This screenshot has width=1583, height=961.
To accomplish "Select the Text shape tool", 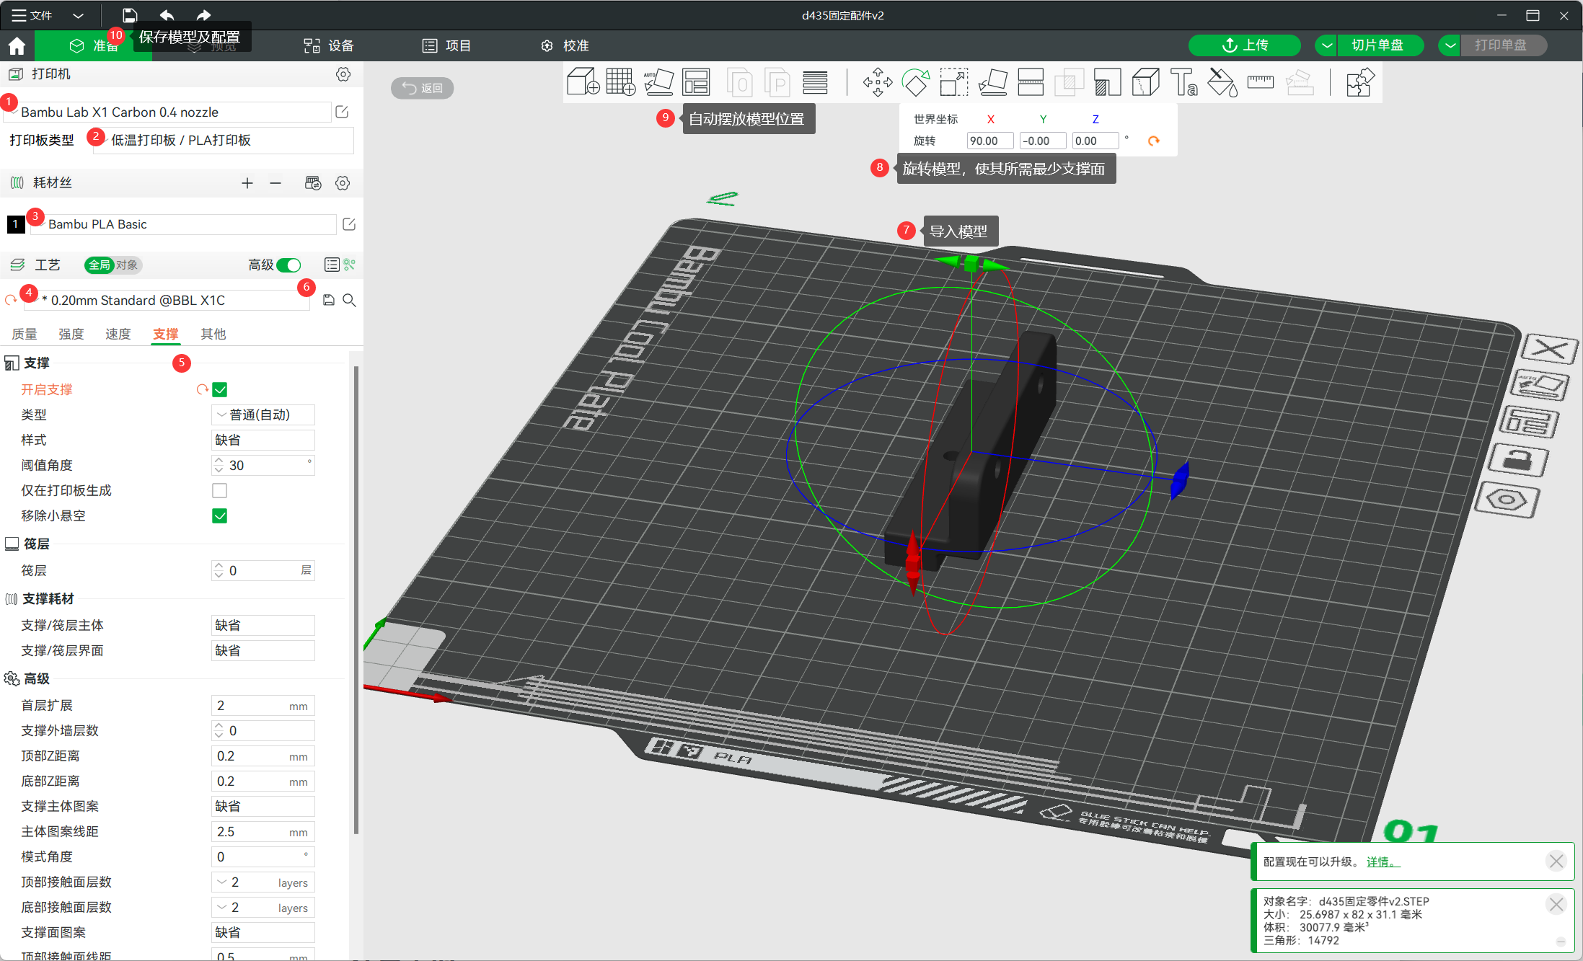I will click(x=1183, y=81).
